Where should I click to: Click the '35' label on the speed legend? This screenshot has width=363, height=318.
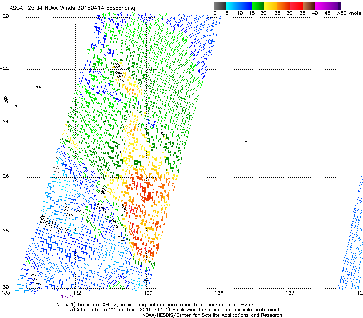click(302, 13)
